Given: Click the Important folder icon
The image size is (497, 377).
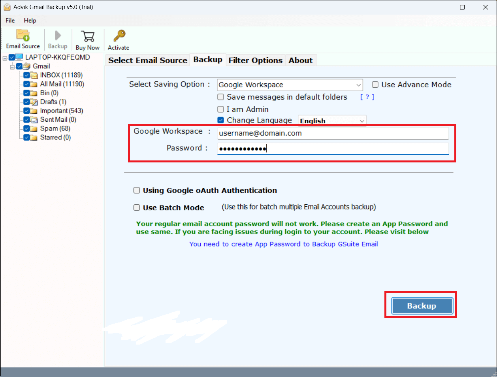Looking at the screenshot, I should click(x=34, y=111).
